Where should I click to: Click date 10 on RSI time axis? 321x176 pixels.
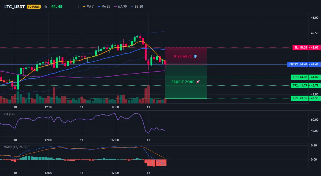pyautogui.click(x=15, y=140)
